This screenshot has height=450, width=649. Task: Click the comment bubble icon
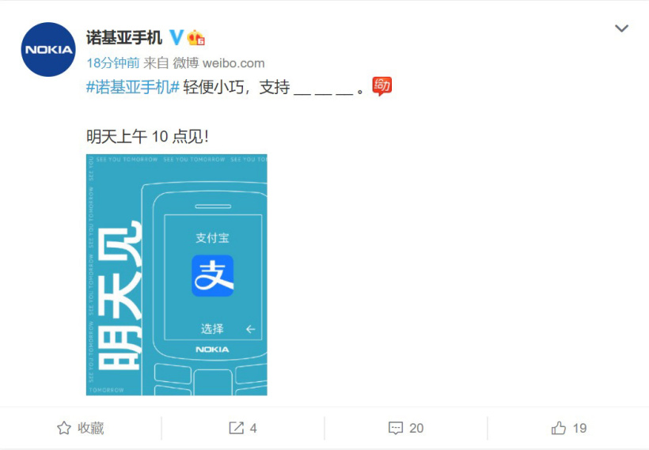click(395, 428)
